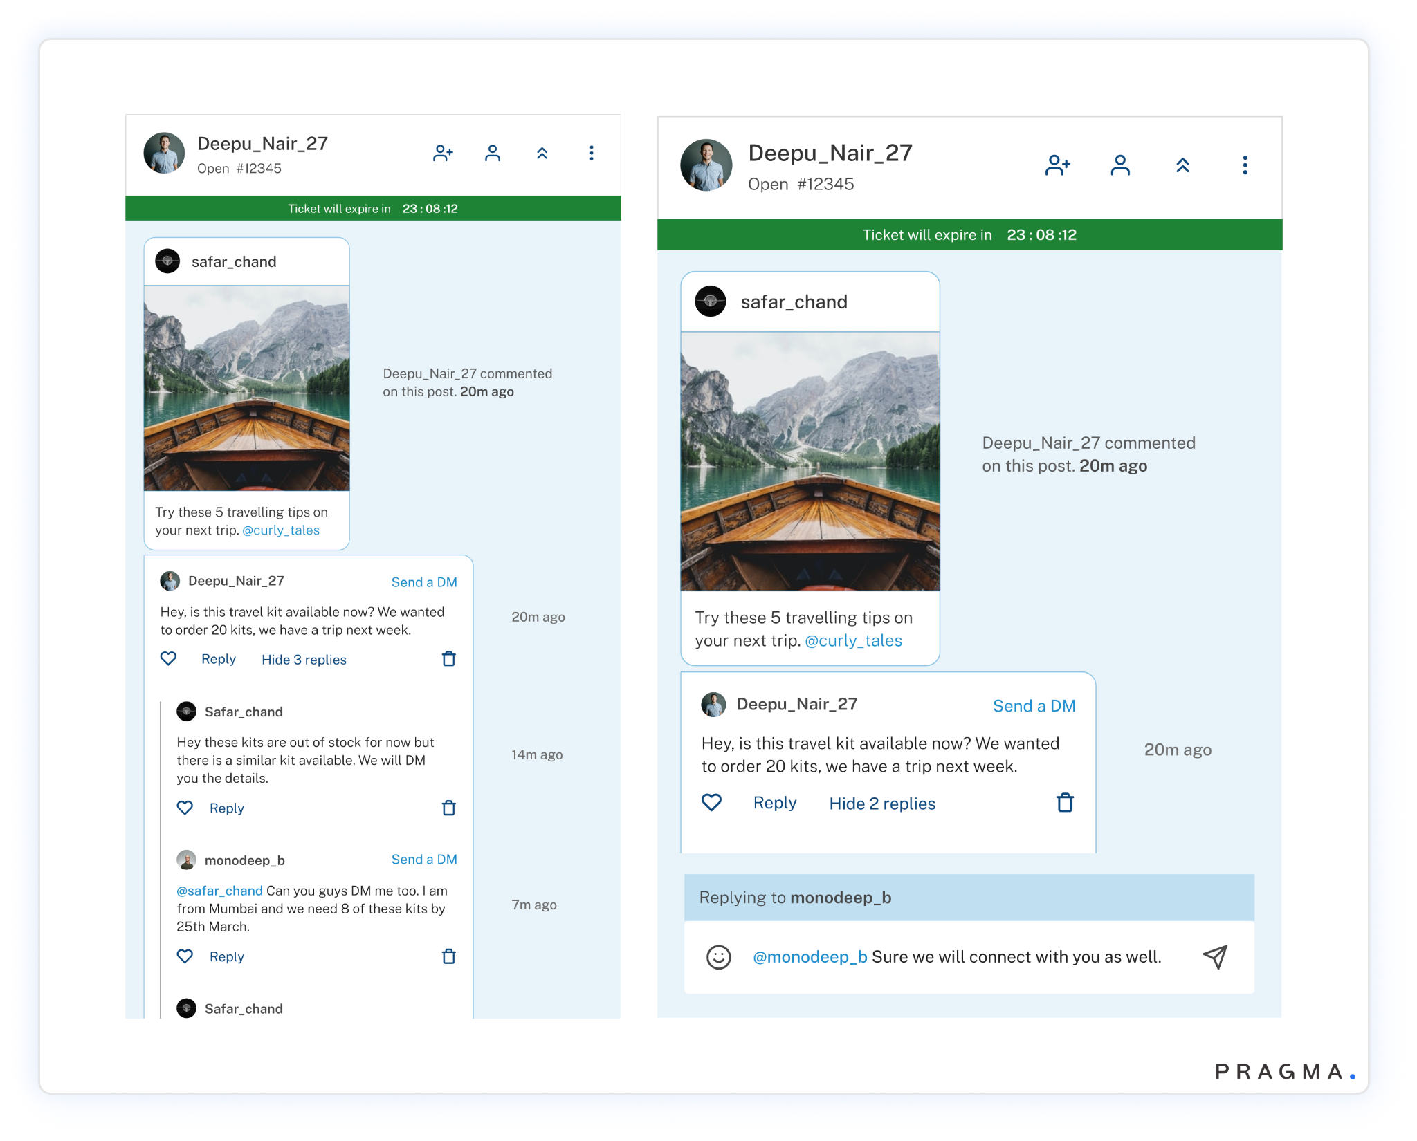Image resolution: width=1417 pixels, height=1141 pixels.
Task: Click Deepu_Nair_27 avatar in right panel header
Action: (x=706, y=165)
